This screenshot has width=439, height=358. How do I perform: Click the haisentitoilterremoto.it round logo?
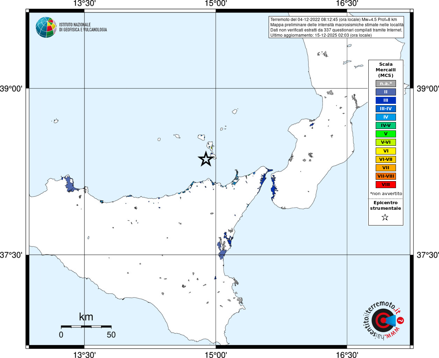pos(383,320)
